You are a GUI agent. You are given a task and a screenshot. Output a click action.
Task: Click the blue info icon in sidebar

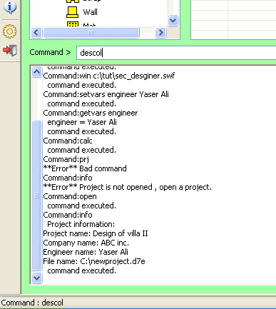coord(10,7)
